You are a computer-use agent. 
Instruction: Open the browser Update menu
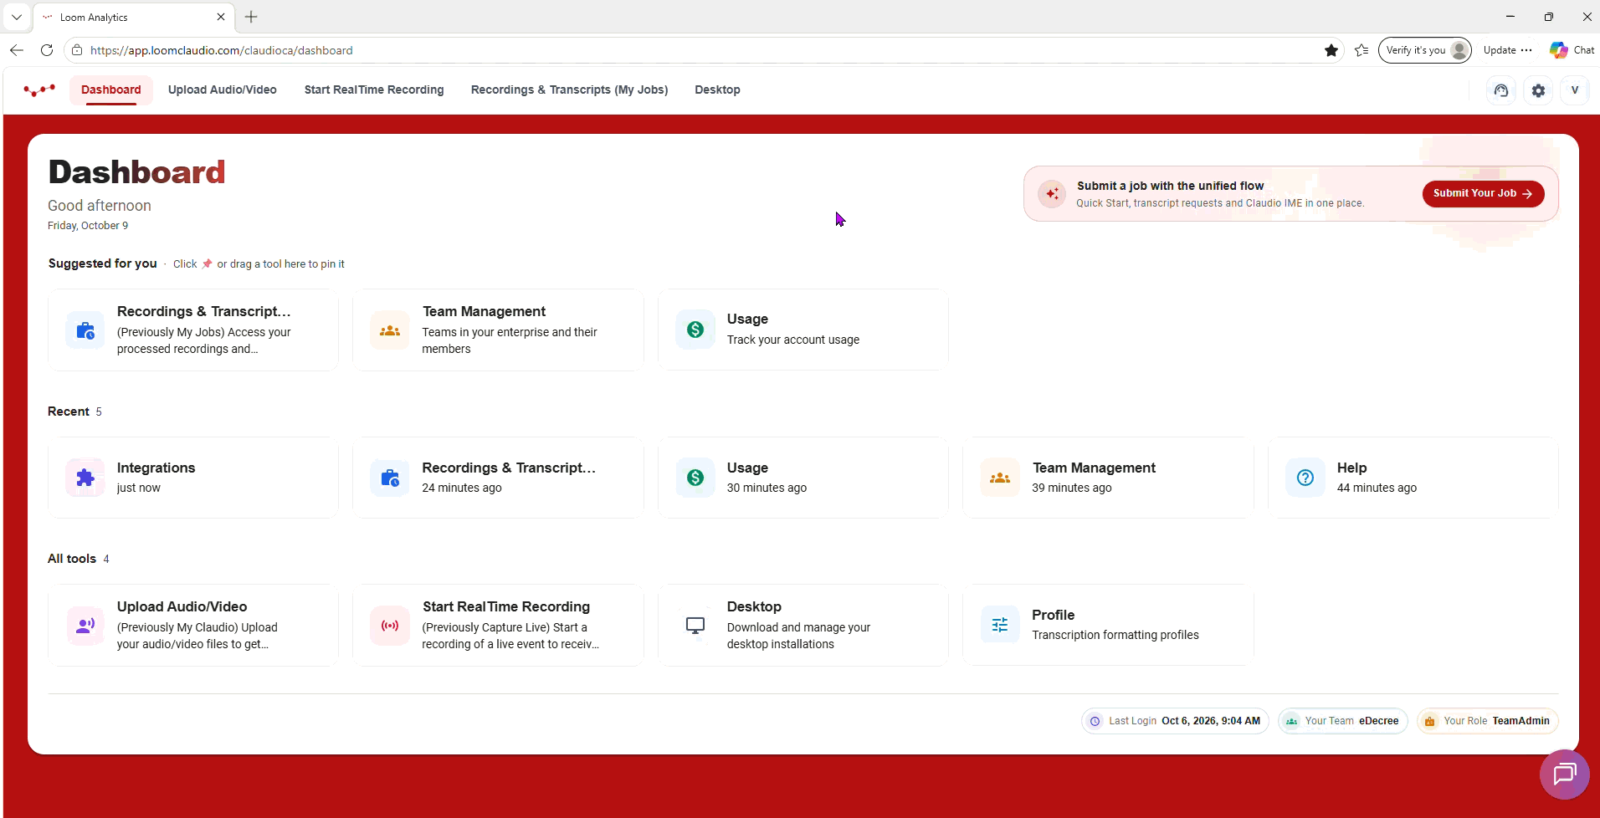pyautogui.click(x=1507, y=50)
